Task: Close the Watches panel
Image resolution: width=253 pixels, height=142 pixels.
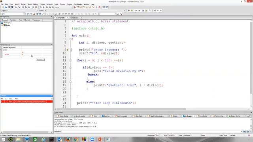Action: pos(52,45)
